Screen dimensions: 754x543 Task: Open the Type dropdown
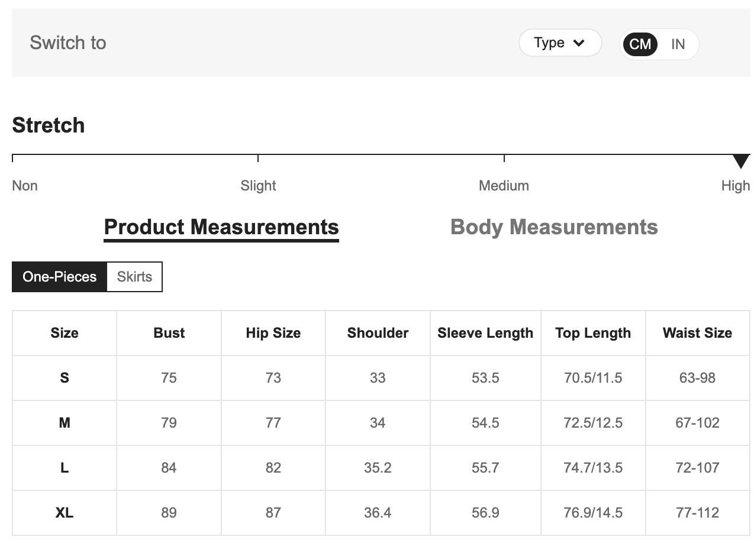559,43
